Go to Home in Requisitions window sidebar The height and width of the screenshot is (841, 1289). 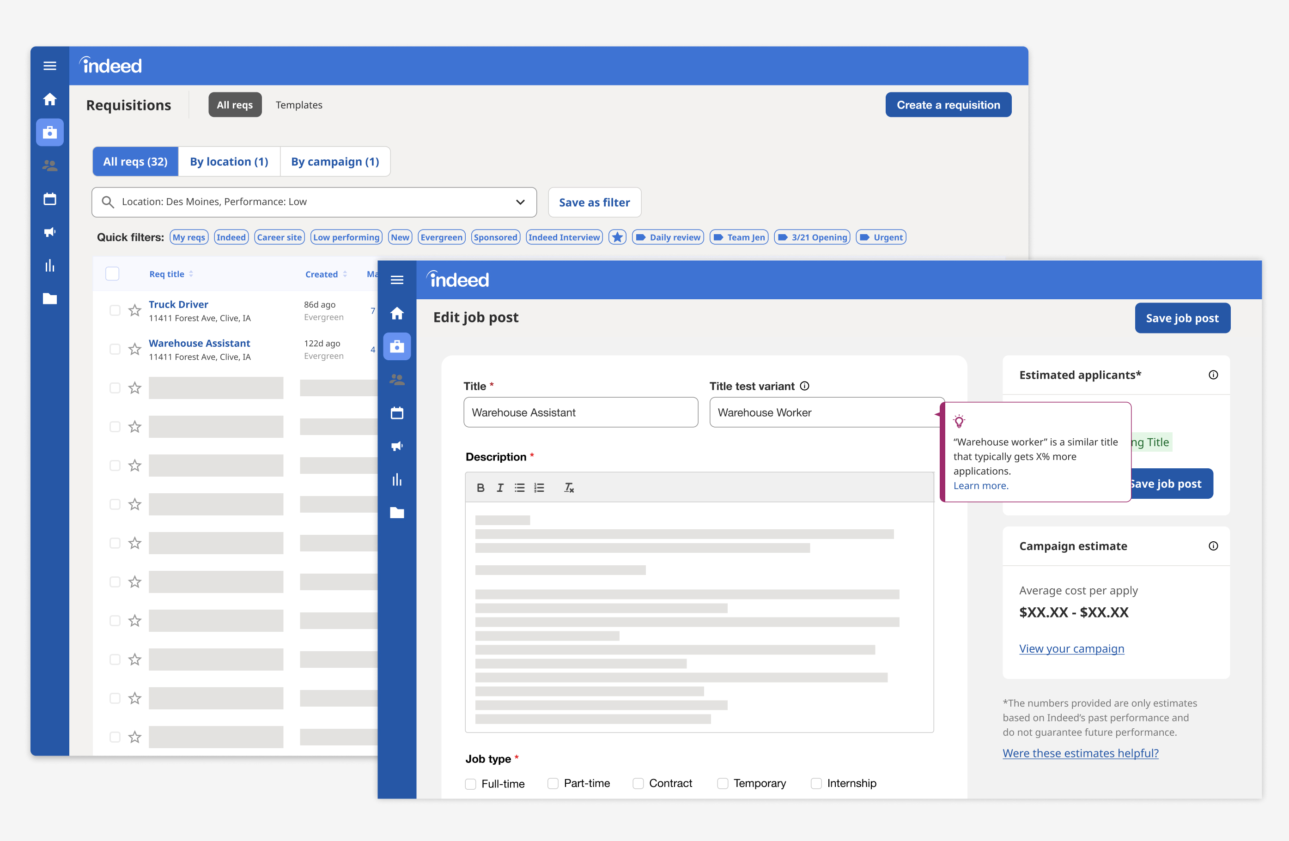[x=50, y=99]
